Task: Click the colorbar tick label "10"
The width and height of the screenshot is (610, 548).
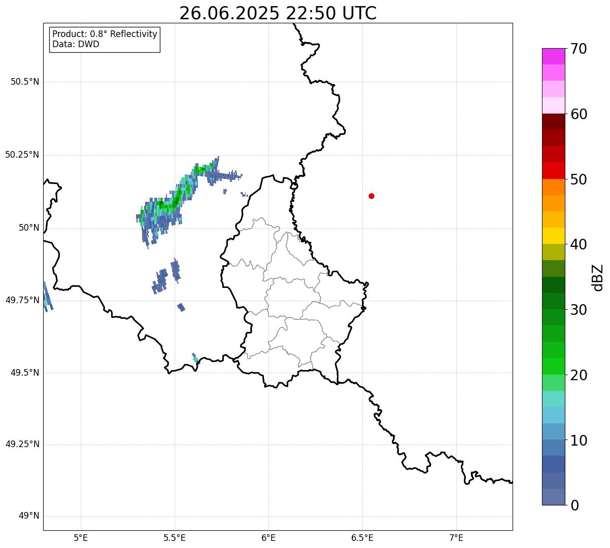Action: click(579, 441)
